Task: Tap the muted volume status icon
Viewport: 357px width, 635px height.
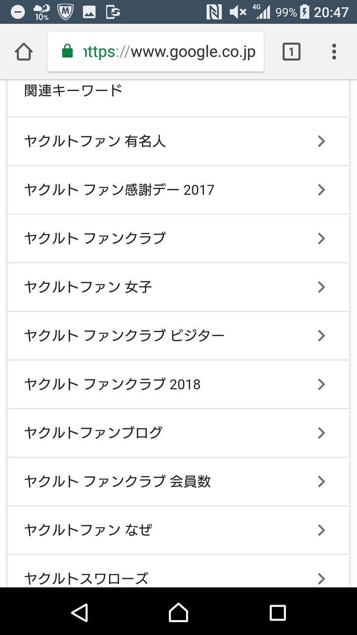Action: (x=238, y=12)
